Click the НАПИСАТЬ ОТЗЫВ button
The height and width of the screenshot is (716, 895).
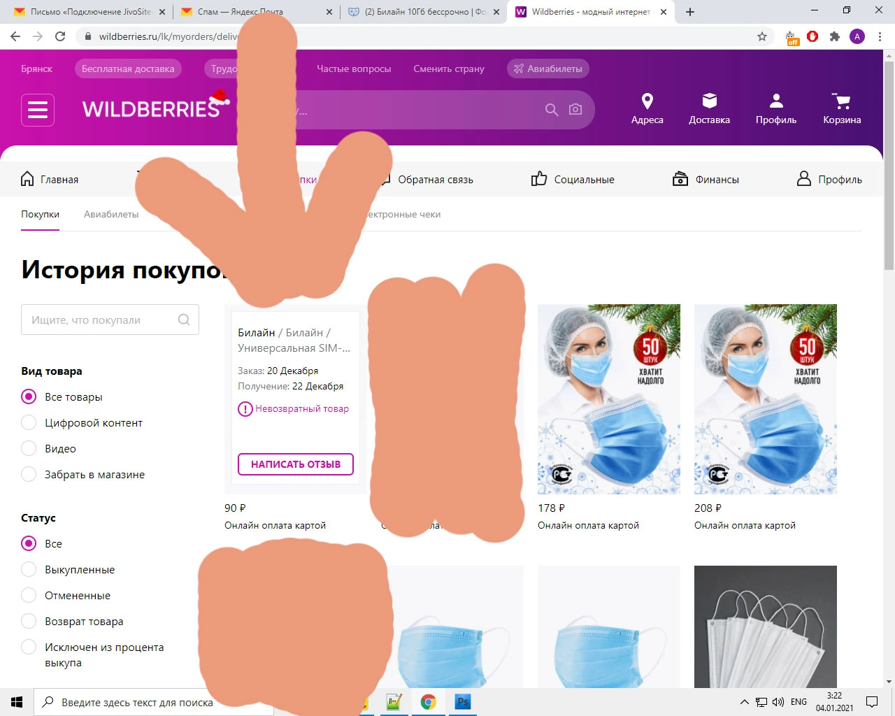click(296, 464)
